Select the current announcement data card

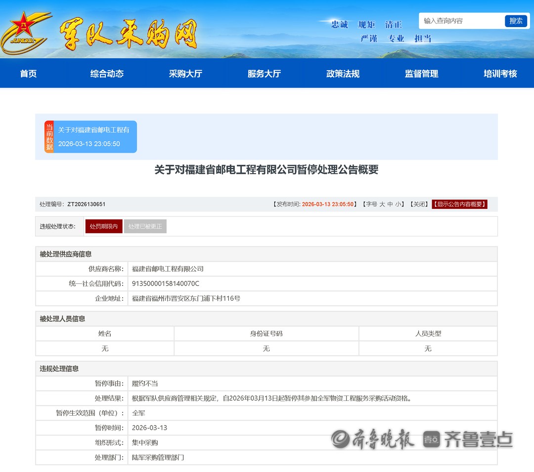tap(94, 137)
